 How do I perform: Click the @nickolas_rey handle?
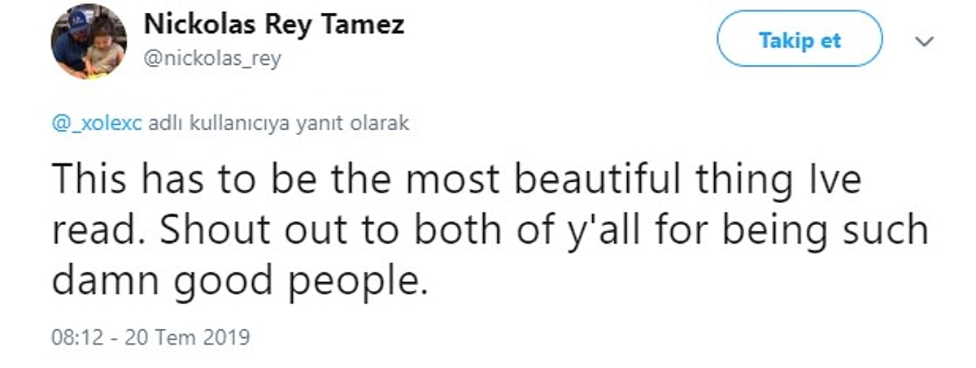pyautogui.click(x=211, y=60)
